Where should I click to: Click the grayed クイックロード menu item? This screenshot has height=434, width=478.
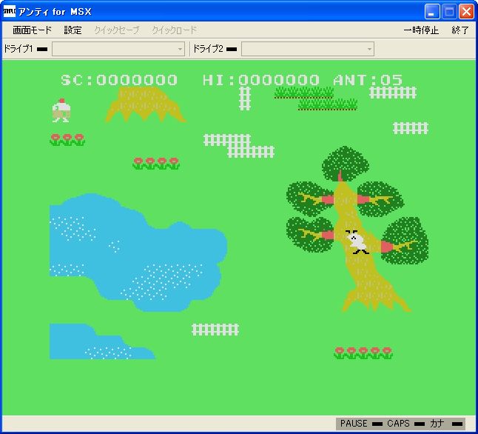coord(175,30)
